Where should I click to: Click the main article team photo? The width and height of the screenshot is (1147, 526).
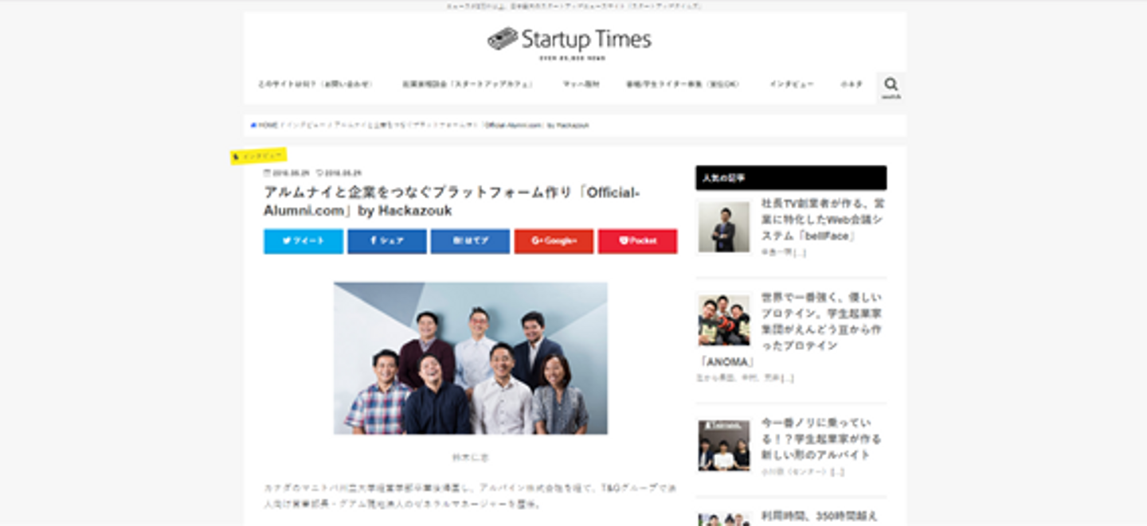(471, 358)
